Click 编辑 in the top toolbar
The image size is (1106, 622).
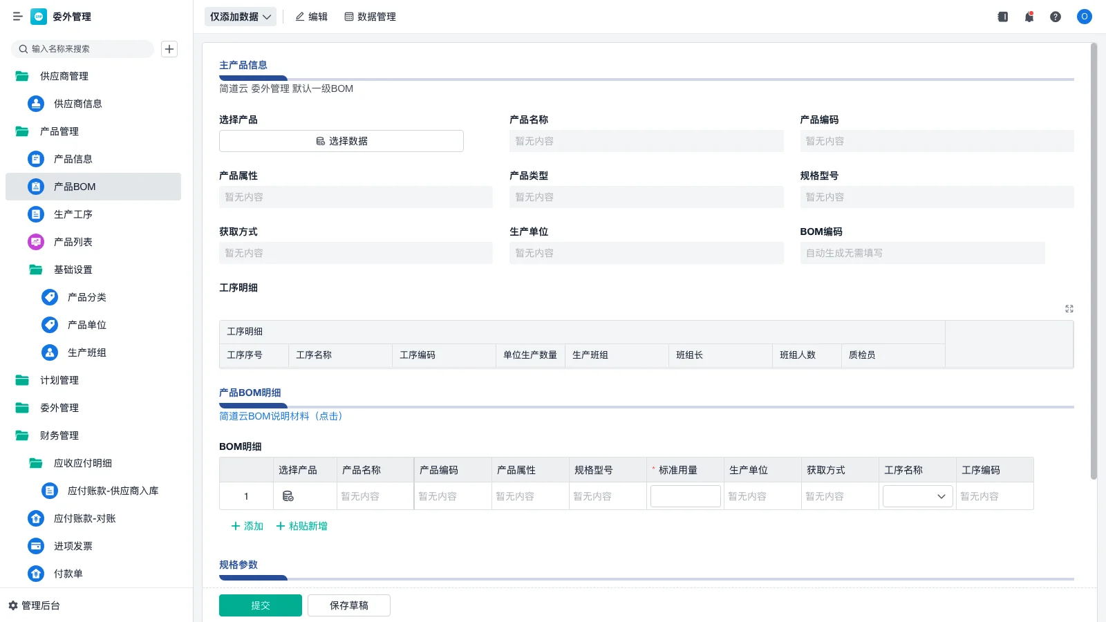click(311, 17)
